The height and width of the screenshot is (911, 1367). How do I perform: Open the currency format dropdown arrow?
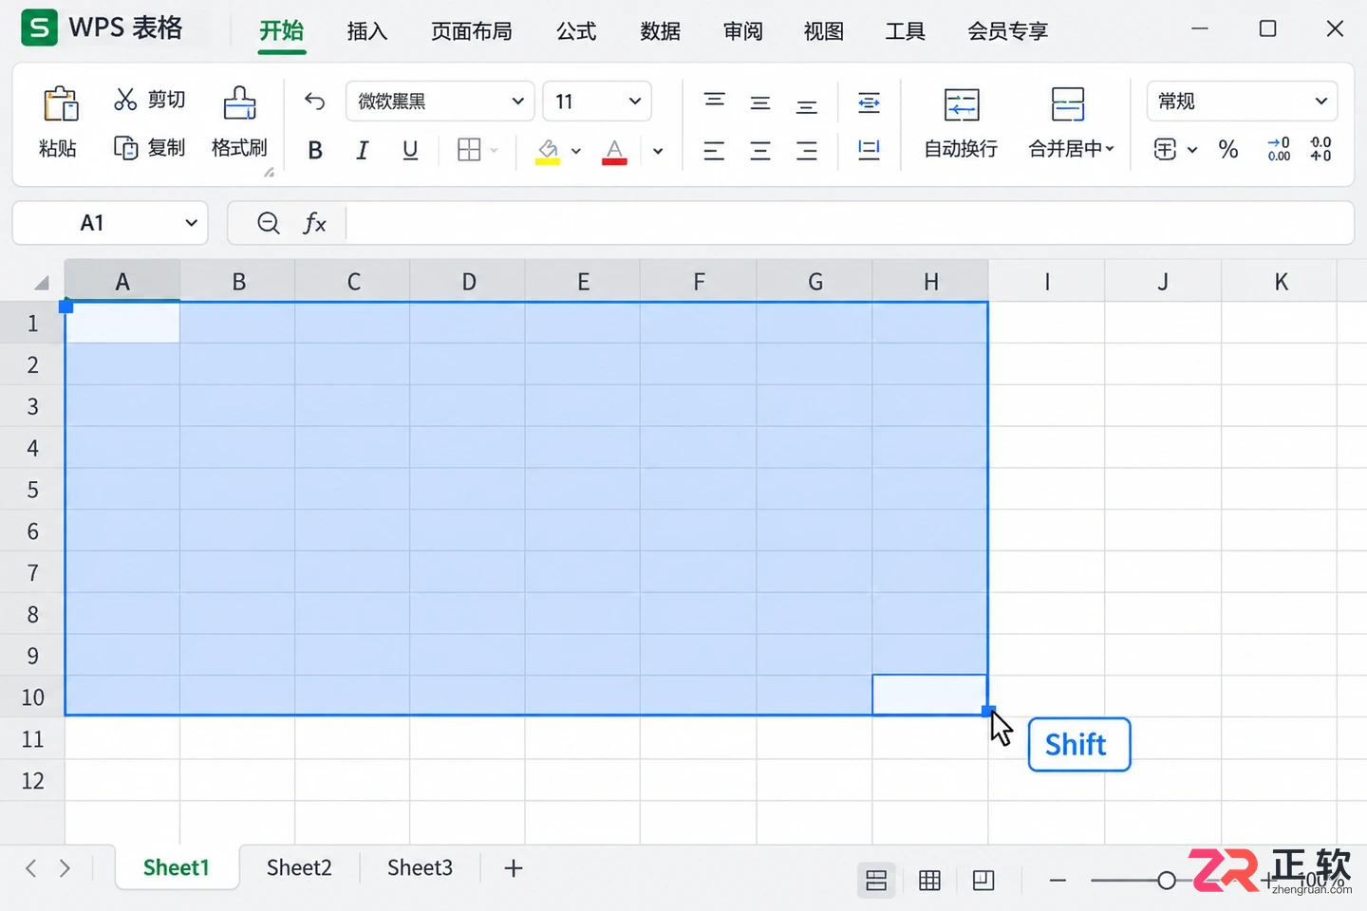tap(1192, 150)
